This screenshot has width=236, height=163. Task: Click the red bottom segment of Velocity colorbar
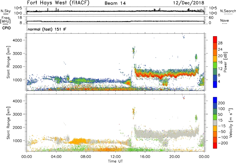tap(215, 146)
